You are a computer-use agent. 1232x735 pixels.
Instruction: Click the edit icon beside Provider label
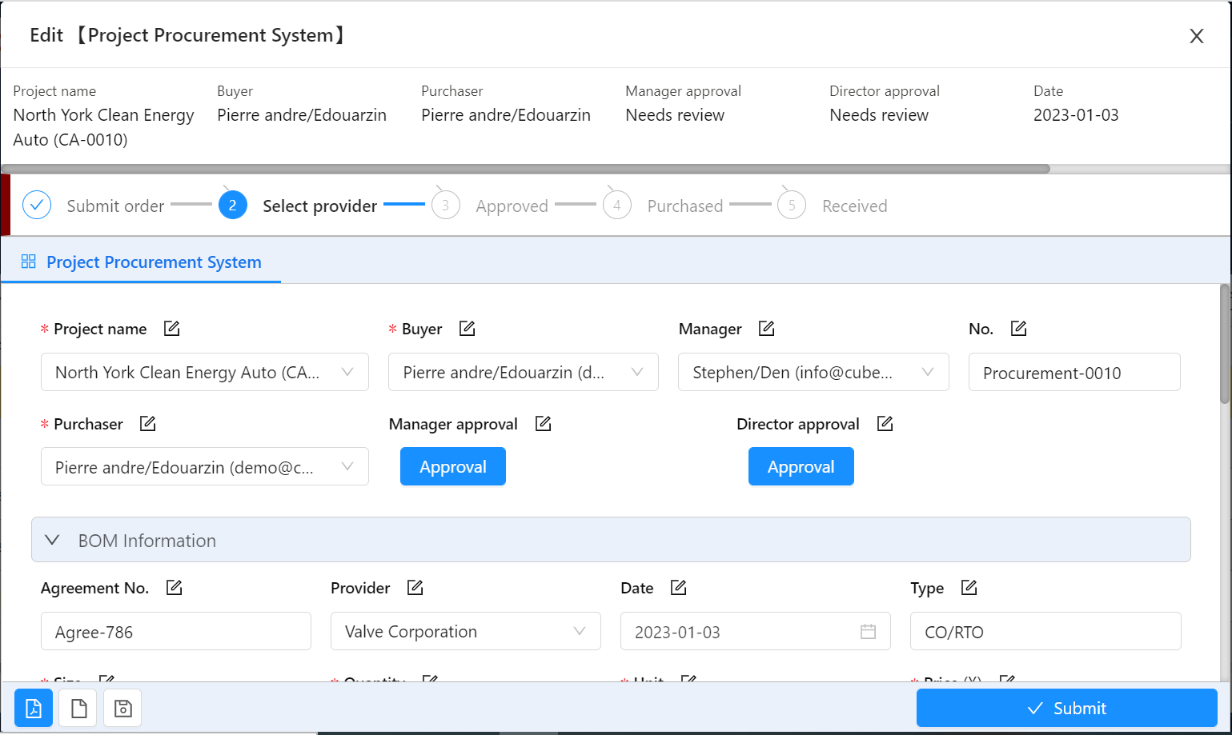point(415,588)
